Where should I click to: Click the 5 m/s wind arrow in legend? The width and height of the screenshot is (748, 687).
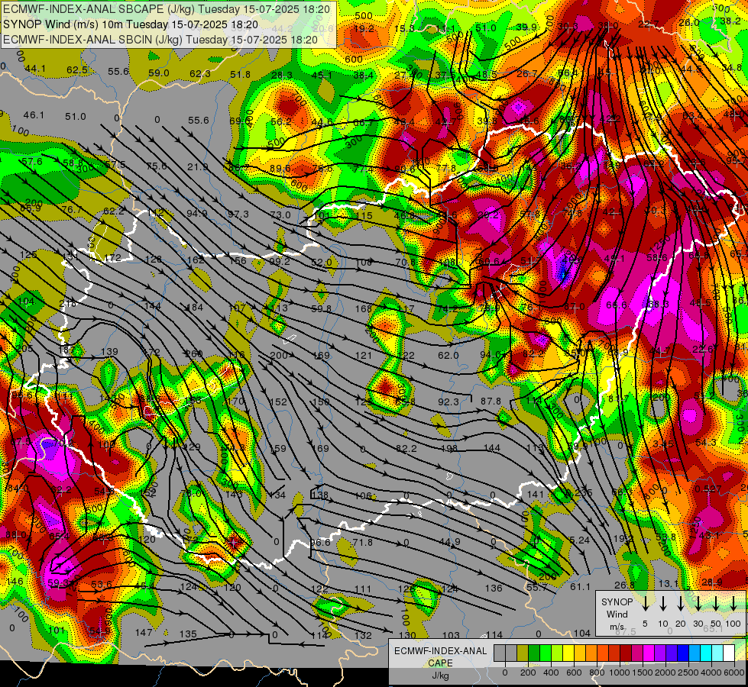pyautogui.click(x=645, y=603)
